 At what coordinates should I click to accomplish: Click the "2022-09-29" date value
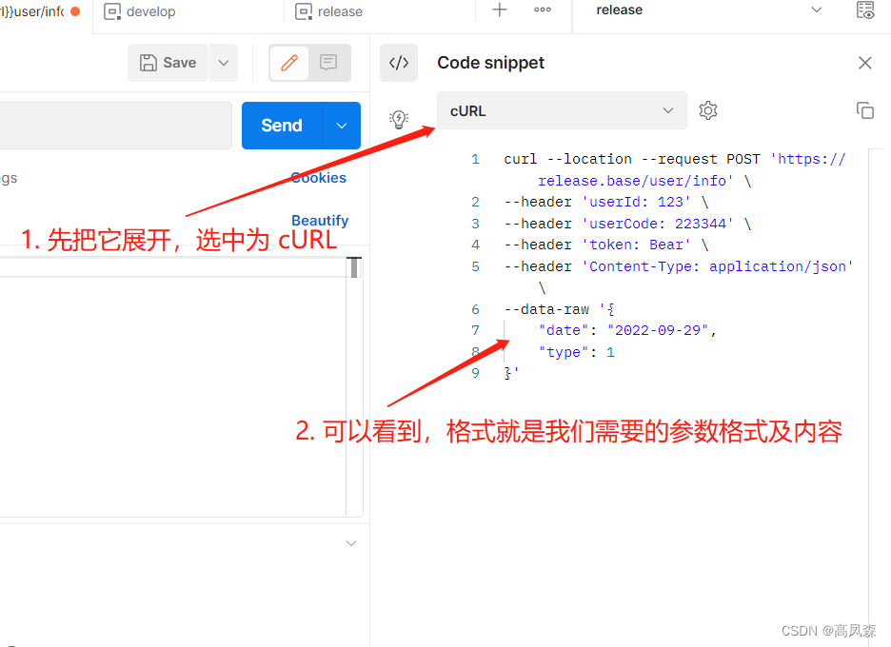click(x=658, y=330)
